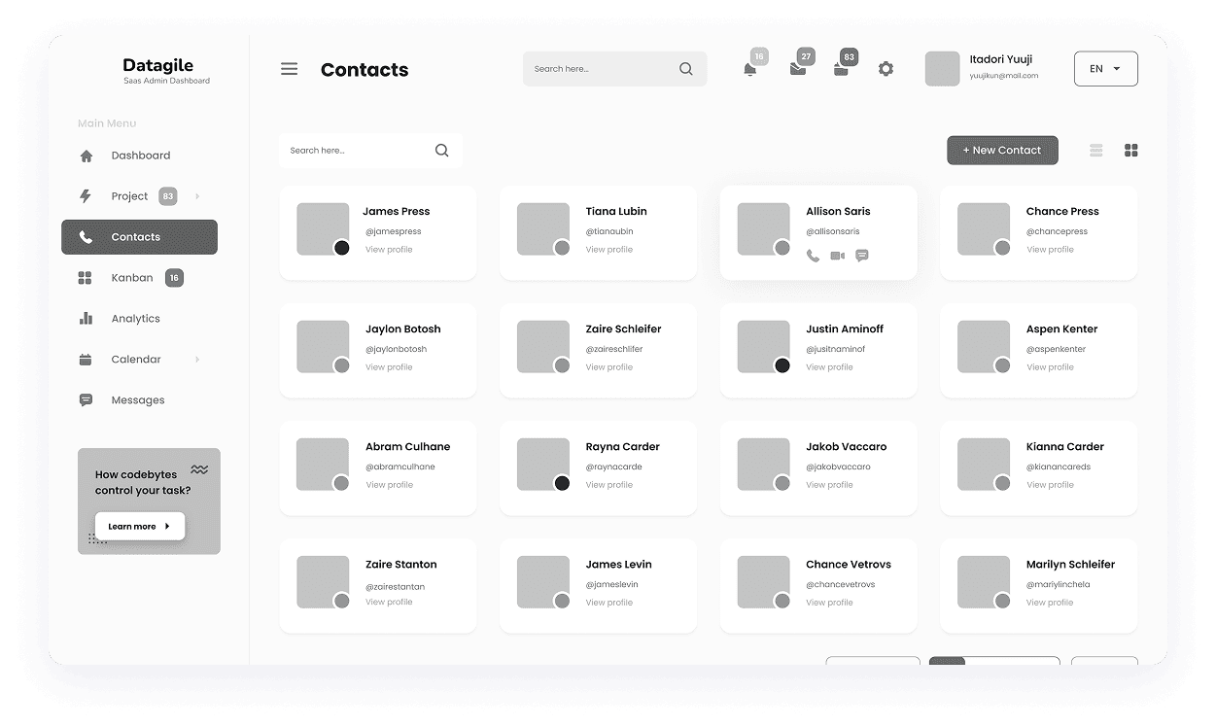Open Analytics from the sidebar
Viewport: 1216px width, 727px height.
click(x=136, y=318)
